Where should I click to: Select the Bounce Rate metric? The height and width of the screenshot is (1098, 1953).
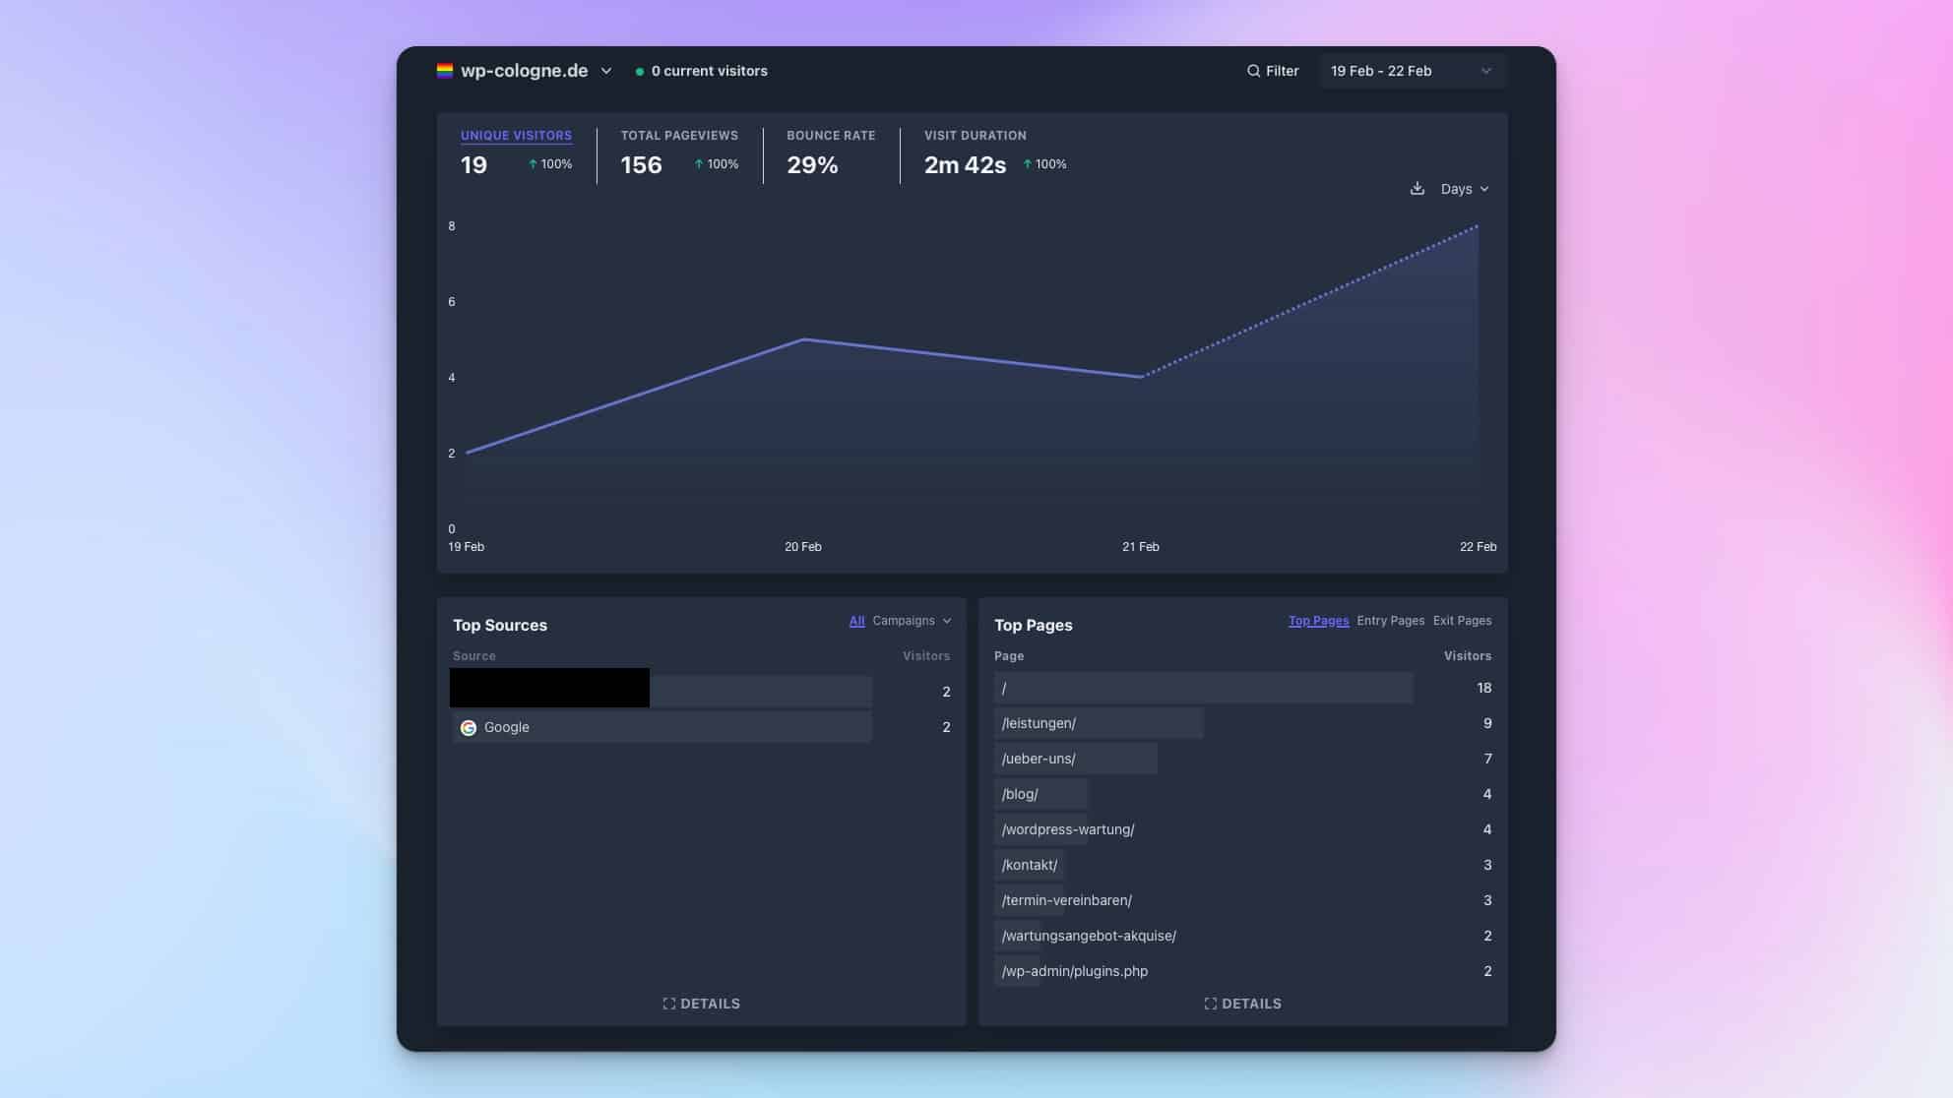pyautogui.click(x=830, y=136)
